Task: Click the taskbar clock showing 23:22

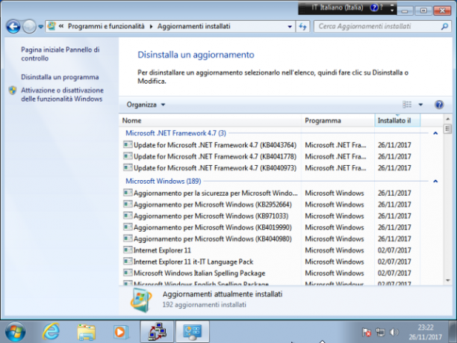Action: [425, 333]
